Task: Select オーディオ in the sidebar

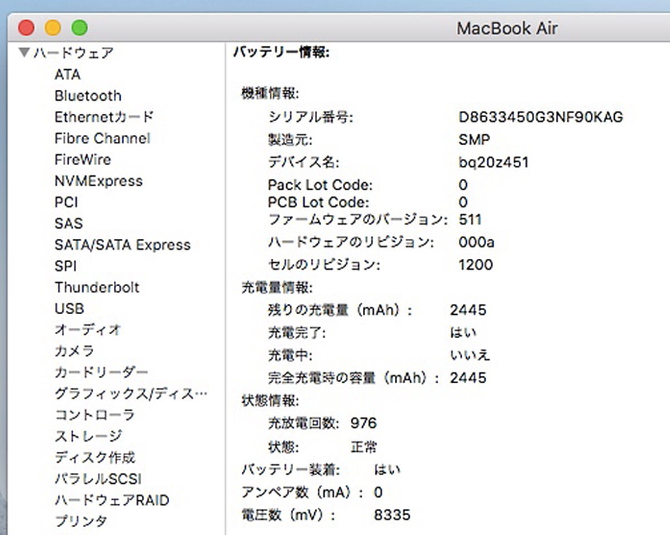Action: click(88, 330)
